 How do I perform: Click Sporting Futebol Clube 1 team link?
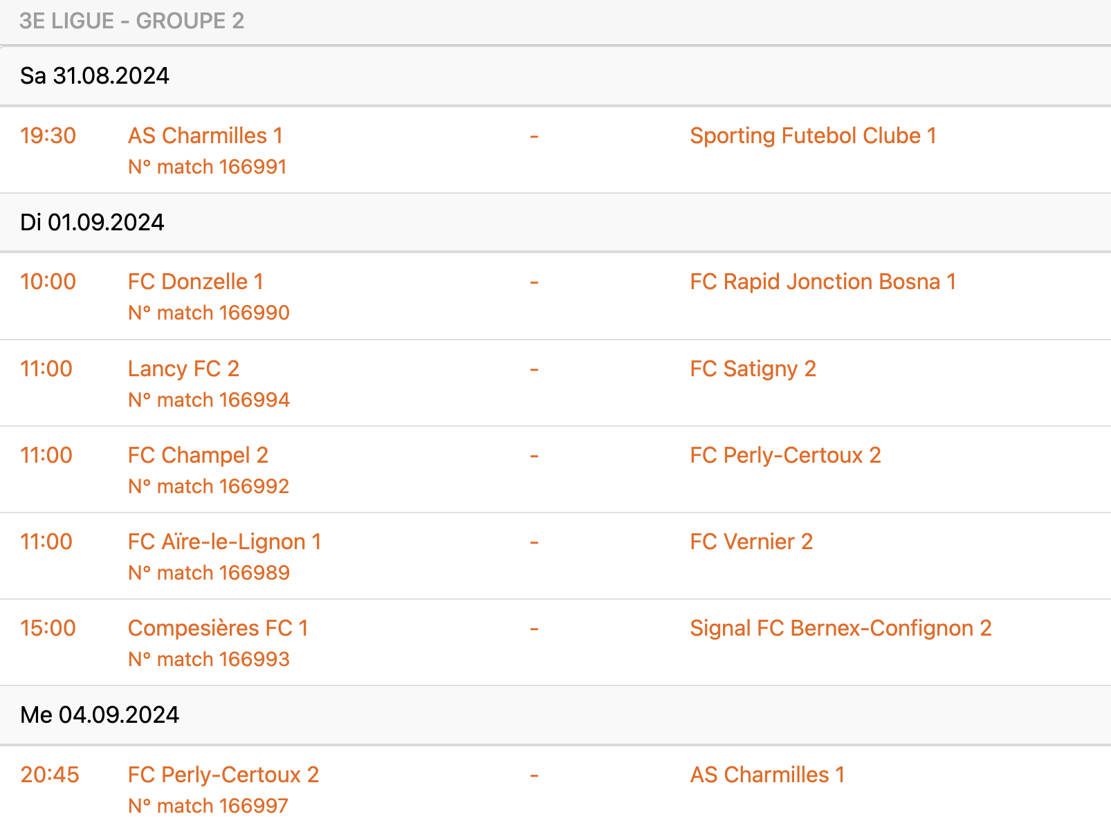[x=813, y=136]
